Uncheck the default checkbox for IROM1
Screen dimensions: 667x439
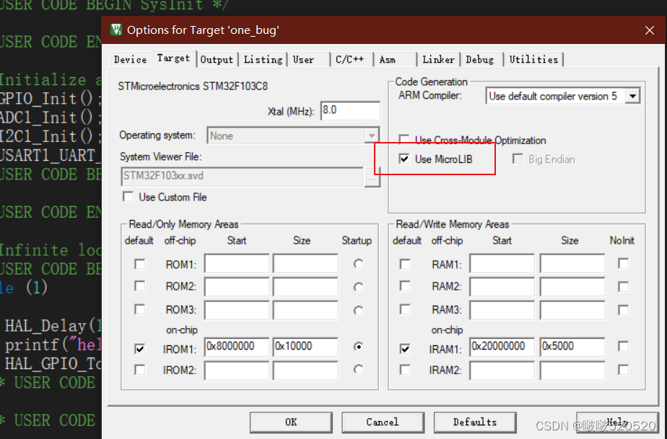click(x=139, y=347)
